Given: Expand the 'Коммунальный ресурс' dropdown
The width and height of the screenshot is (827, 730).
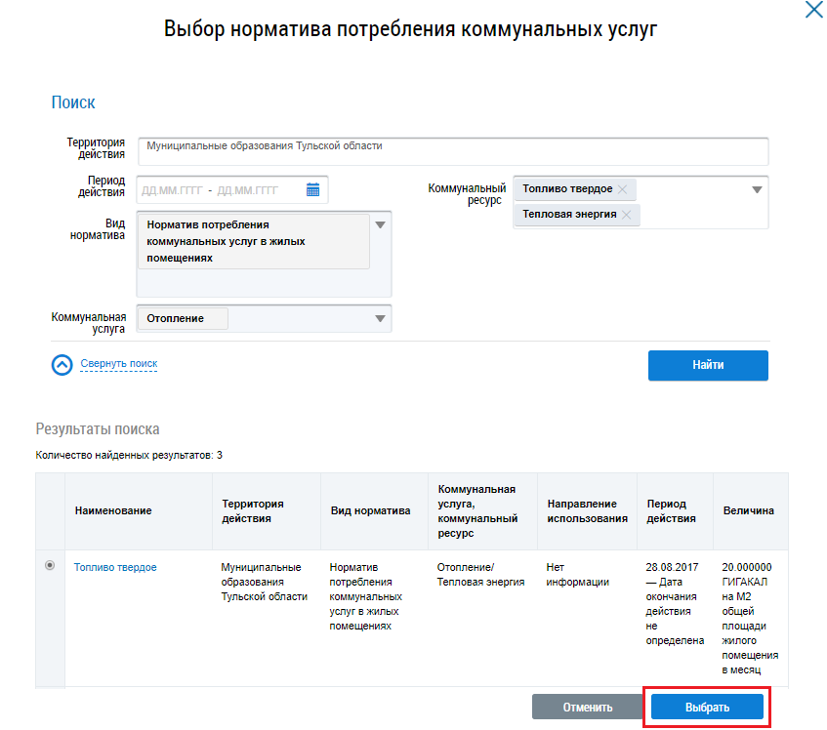Looking at the screenshot, I should point(757,189).
